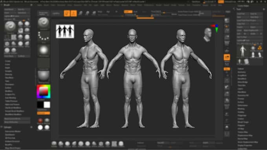Click Reset All Brushes in the Brush palette
The width and height of the screenshot is (267, 150).
point(17,122)
